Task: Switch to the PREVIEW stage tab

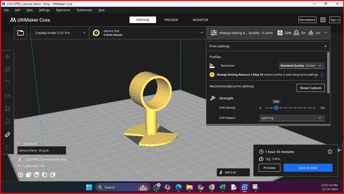Action: 171,20
